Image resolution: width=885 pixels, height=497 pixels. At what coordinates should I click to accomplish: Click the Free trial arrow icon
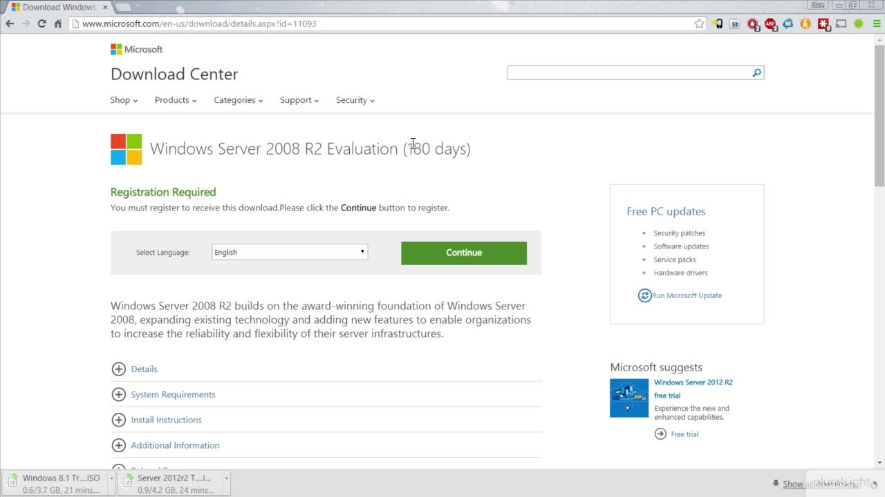click(x=660, y=433)
